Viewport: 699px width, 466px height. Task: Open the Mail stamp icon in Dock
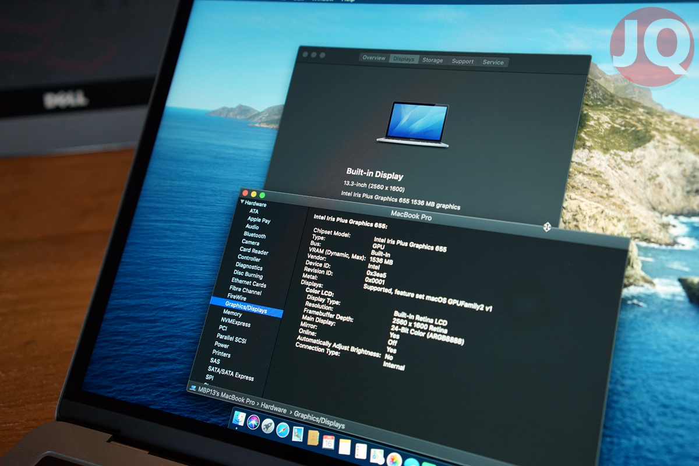click(x=298, y=434)
